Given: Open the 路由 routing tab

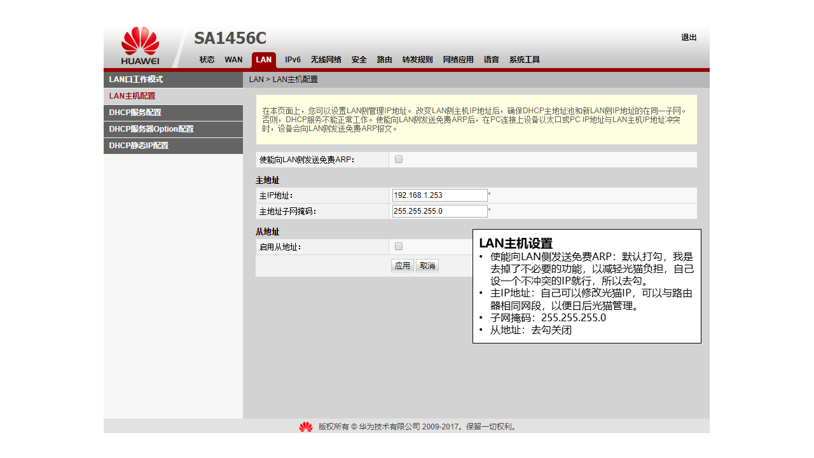Looking at the screenshot, I should click(x=384, y=60).
